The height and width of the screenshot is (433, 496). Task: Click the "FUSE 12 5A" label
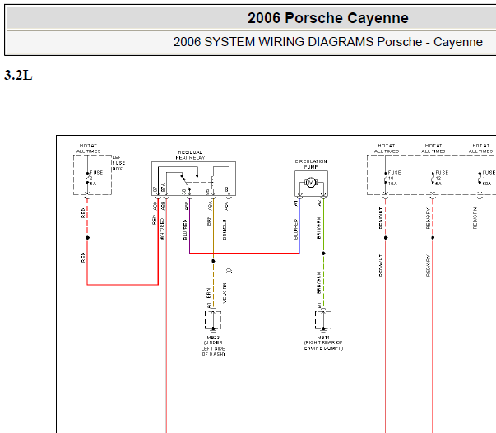point(441,178)
